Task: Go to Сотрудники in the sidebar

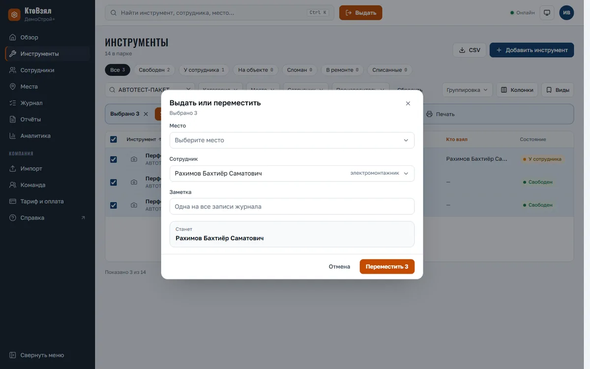Action: tap(47, 70)
